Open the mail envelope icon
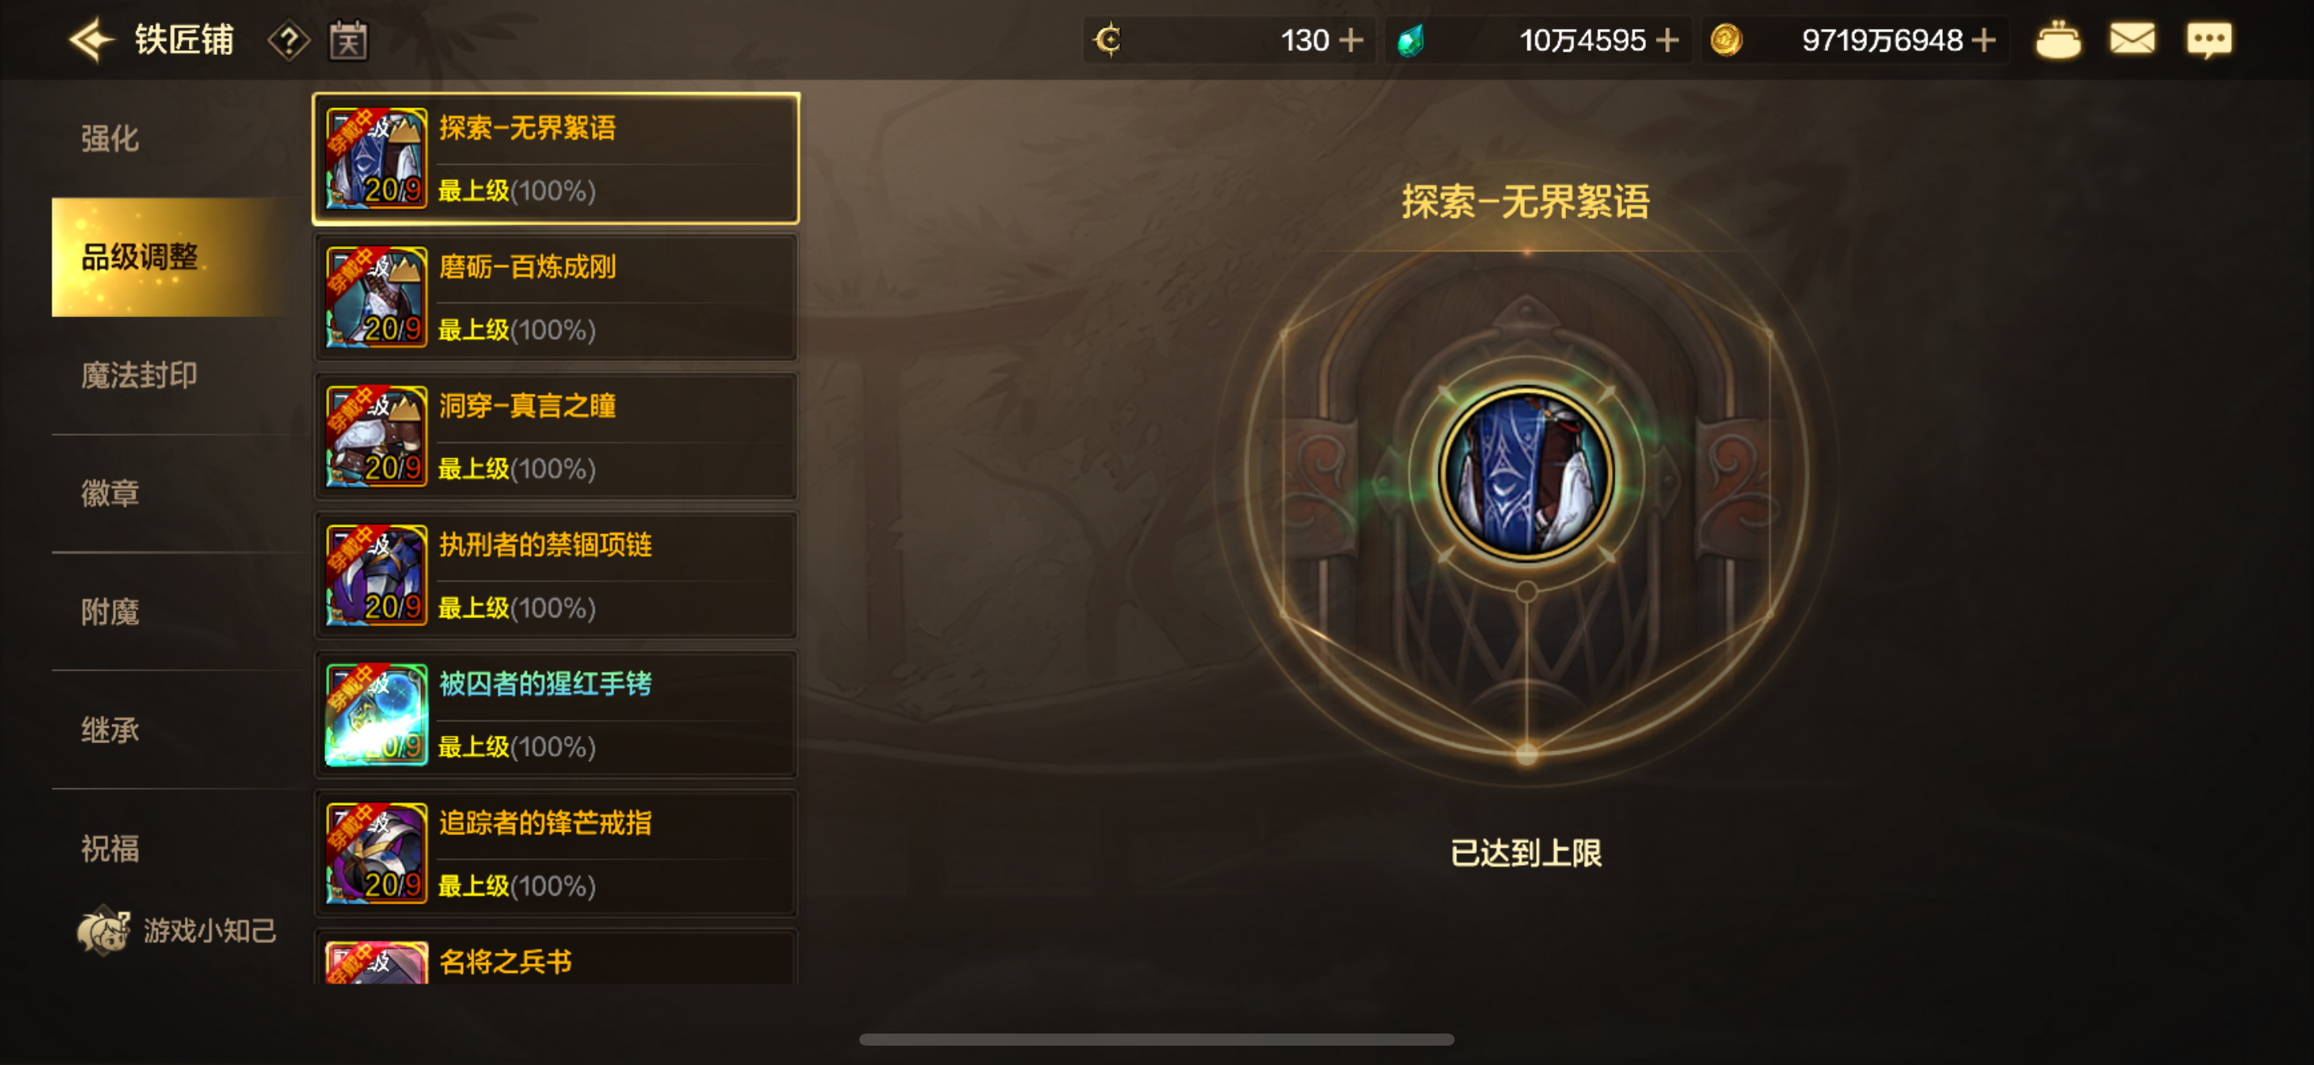The height and width of the screenshot is (1065, 2314). click(2131, 40)
